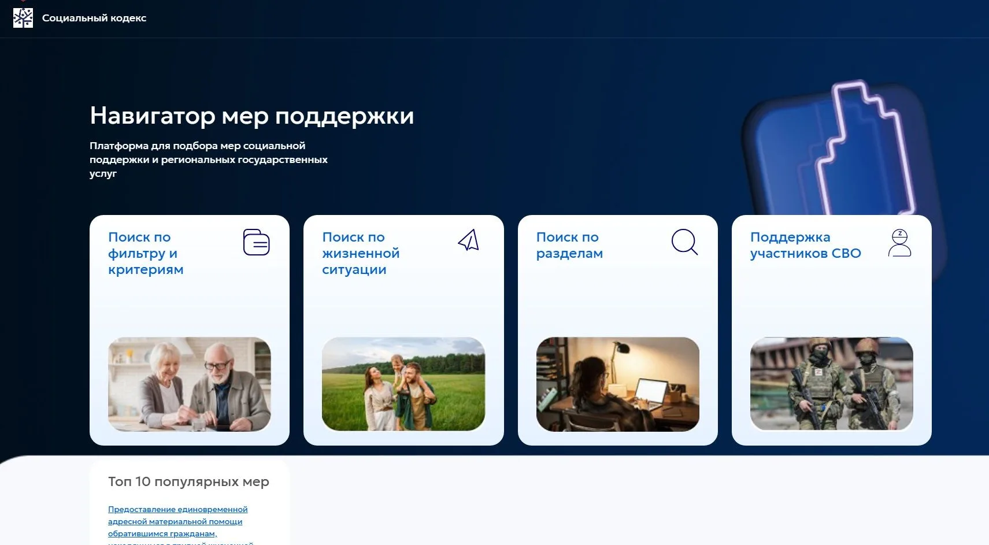
Task: Click the Социальный кодекс logo icon
Action: 23,18
